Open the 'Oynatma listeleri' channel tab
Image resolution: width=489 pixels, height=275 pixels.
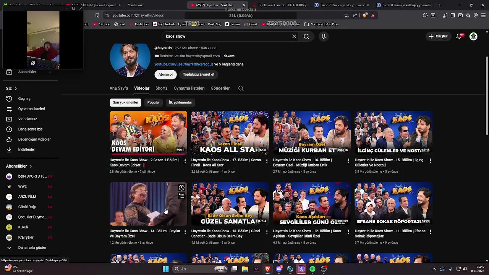[189, 88]
